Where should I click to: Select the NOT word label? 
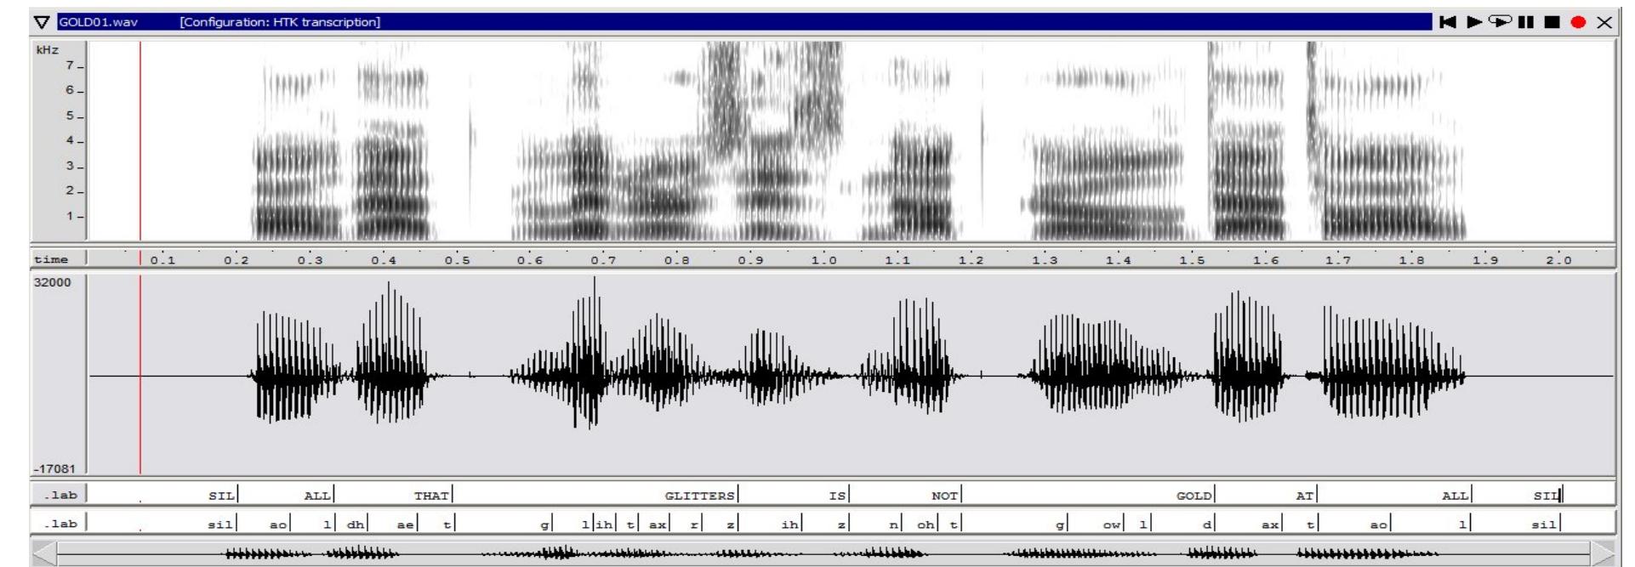(x=944, y=496)
